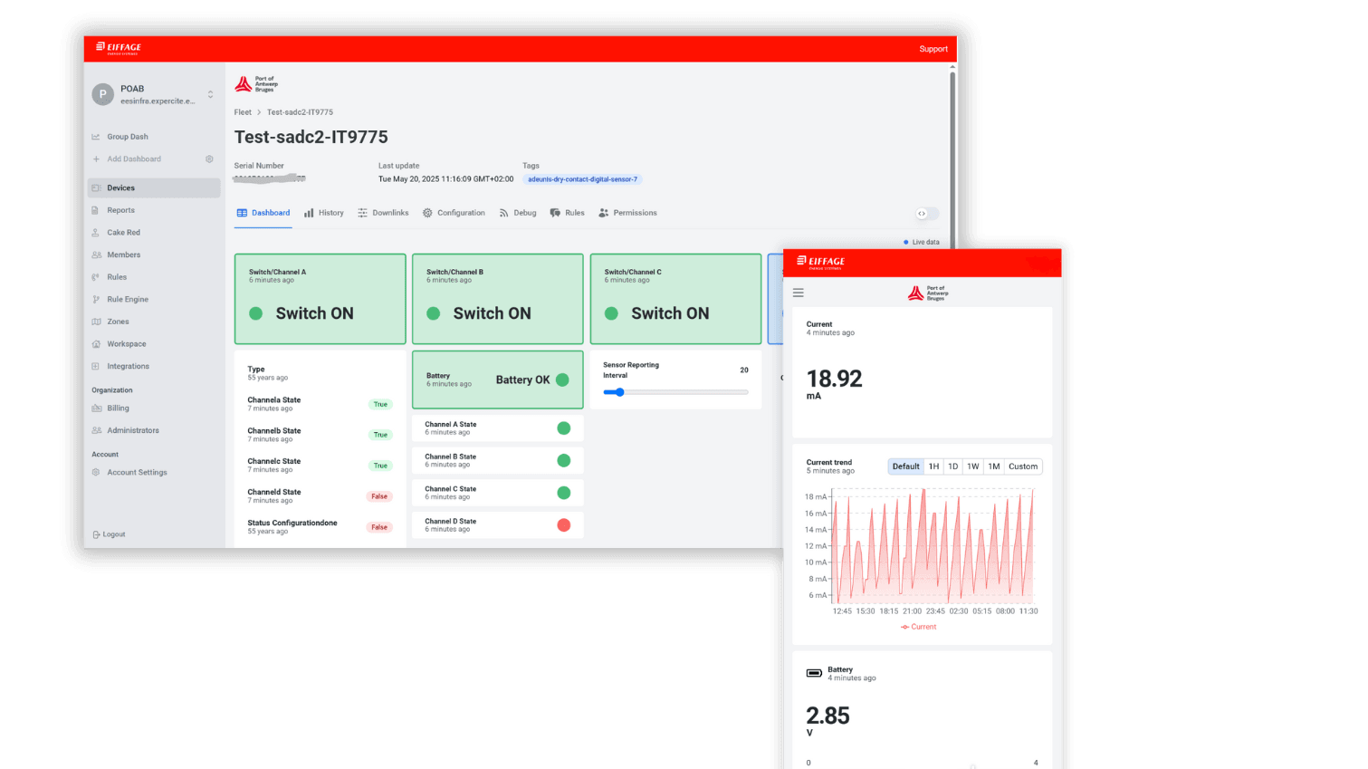The image size is (1368, 769).
Task: Click the Port of Antwerp Bruges logo
Action: tap(256, 84)
